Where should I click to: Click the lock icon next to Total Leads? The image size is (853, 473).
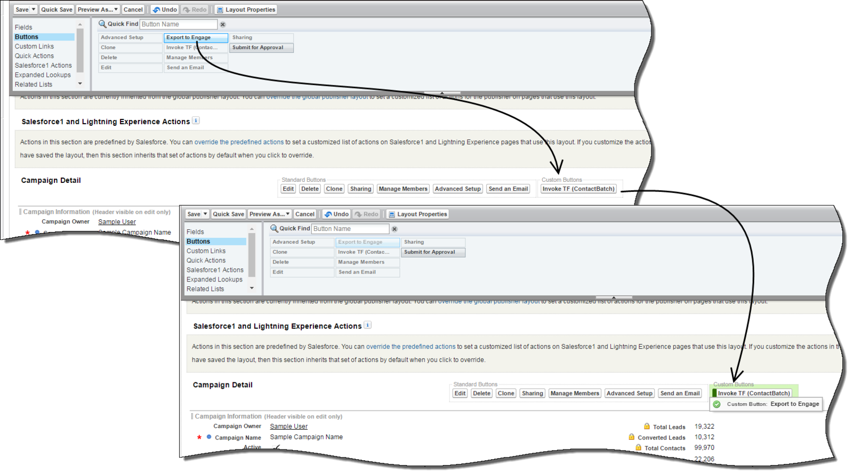pos(647,426)
